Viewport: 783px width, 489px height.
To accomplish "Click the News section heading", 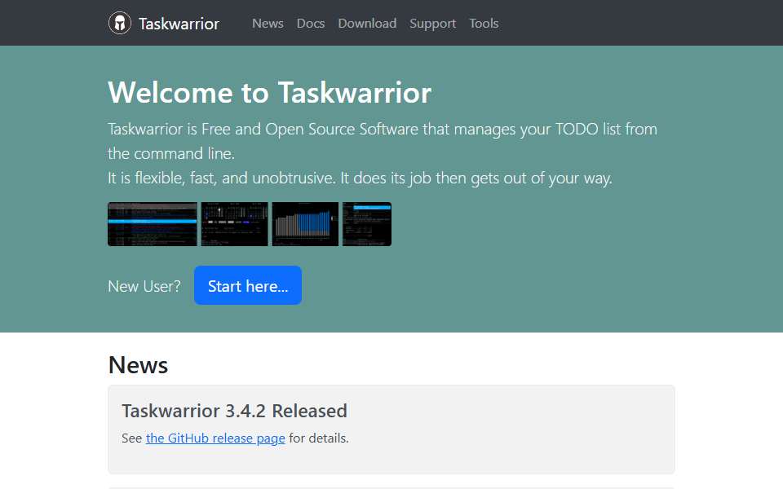I will 138,365.
